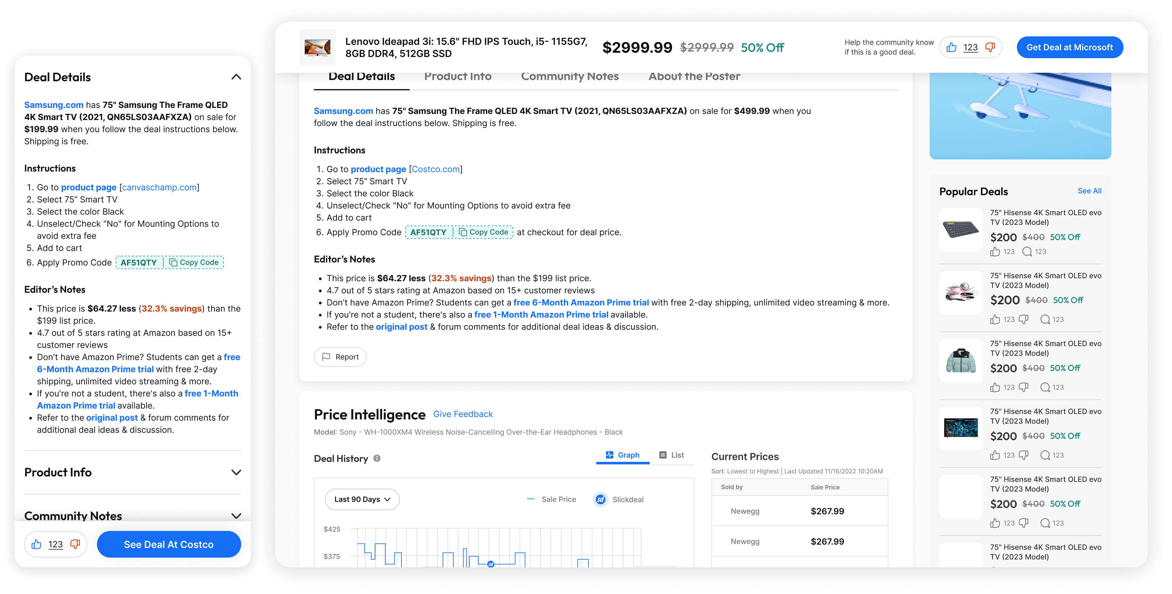This screenshot has width=1172, height=594.
Task: Switch to the About the Poster tab
Action: click(694, 76)
